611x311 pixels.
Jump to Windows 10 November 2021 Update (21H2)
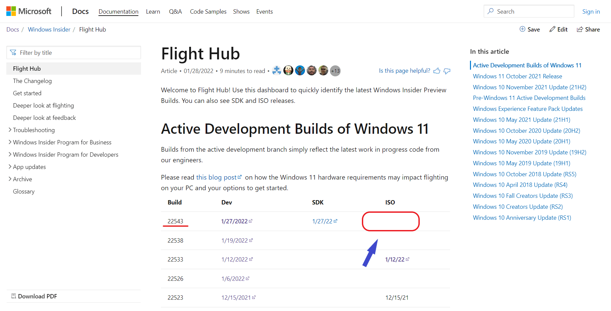coord(530,87)
